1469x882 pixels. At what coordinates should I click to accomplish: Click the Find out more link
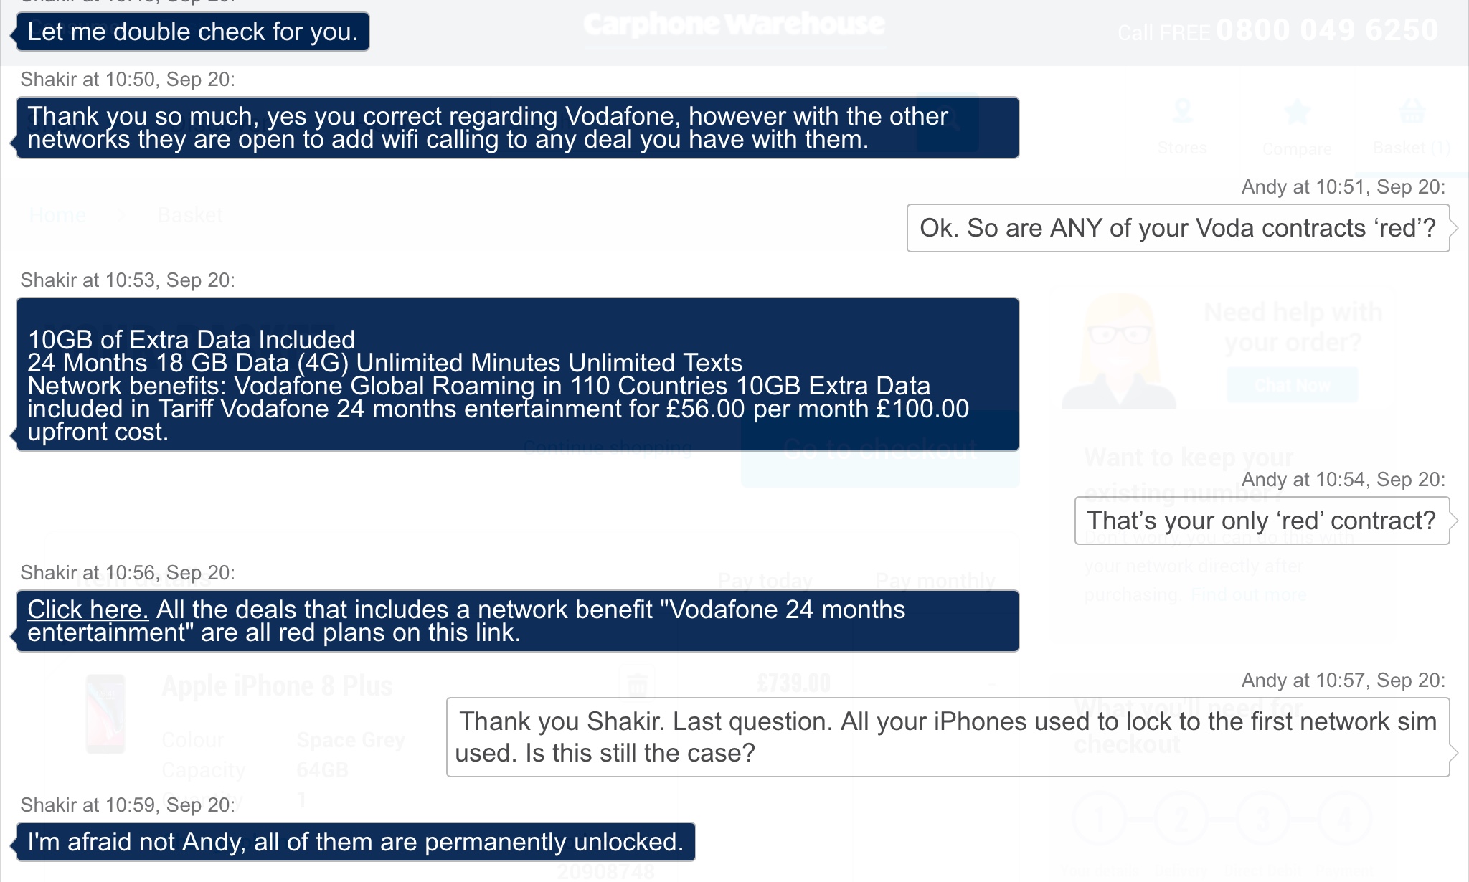(x=1249, y=594)
